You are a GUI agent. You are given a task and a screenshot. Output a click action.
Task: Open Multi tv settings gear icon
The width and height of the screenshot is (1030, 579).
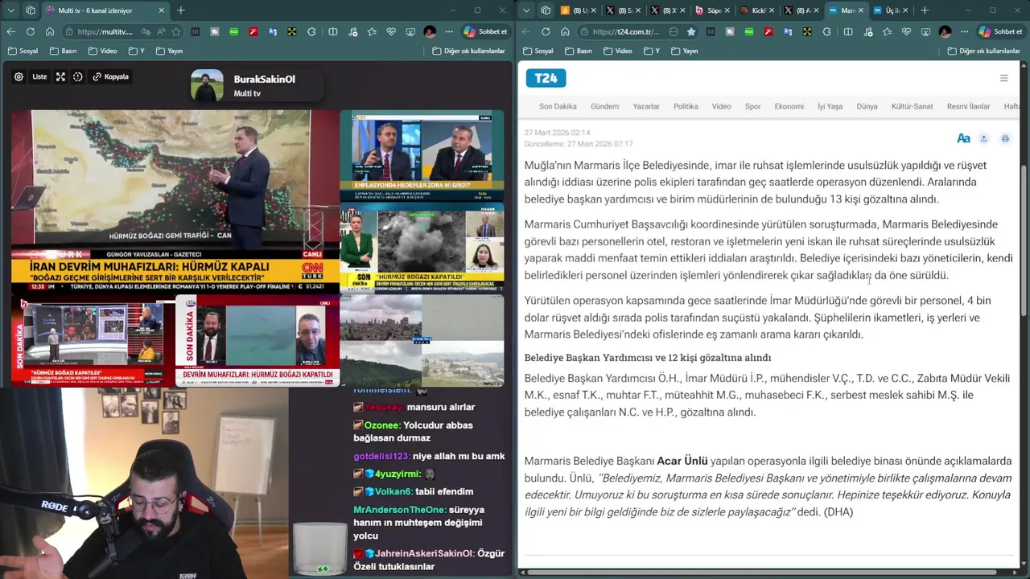pyautogui.click(x=19, y=77)
